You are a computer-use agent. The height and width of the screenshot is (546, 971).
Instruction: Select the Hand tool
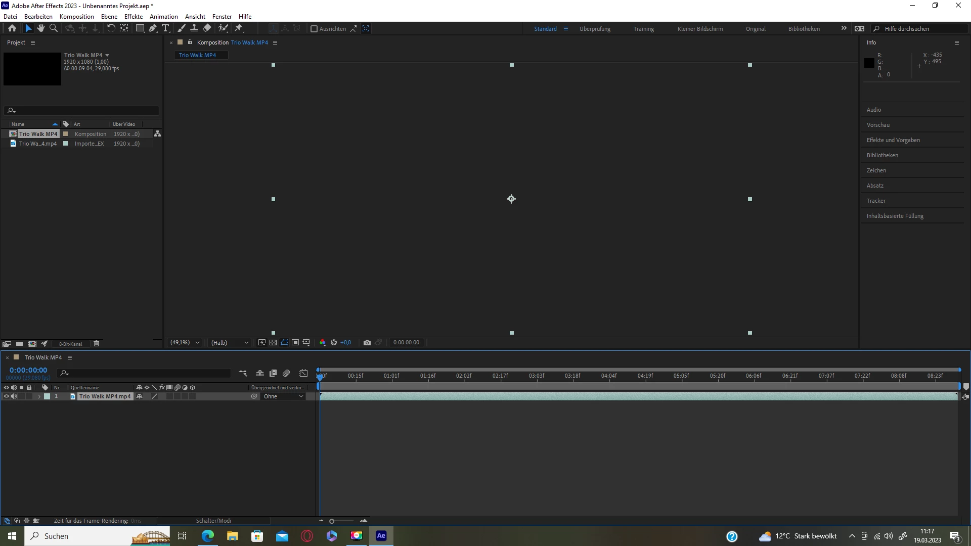click(x=41, y=28)
